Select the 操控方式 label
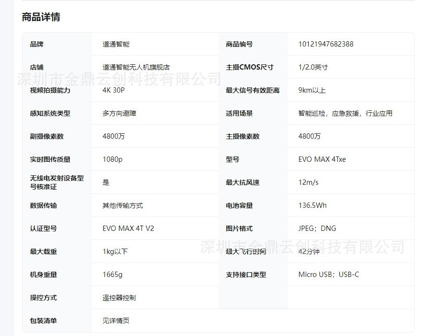The width and height of the screenshot is (421, 336). [44, 298]
